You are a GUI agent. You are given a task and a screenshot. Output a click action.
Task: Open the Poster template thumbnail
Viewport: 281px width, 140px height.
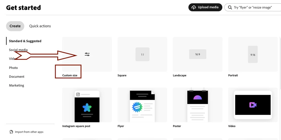(198, 105)
